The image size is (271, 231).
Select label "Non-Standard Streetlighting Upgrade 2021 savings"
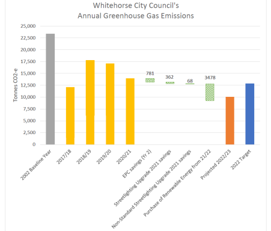pyautogui.click(x=151, y=189)
